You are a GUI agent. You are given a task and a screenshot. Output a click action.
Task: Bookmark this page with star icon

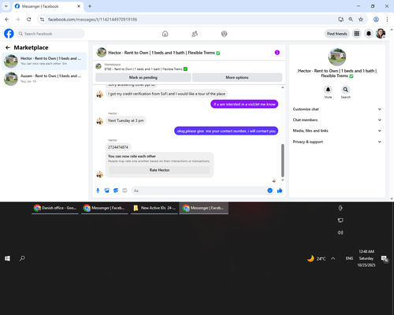tap(361, 20)
